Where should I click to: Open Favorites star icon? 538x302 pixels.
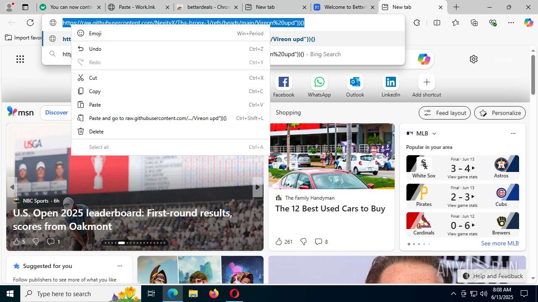456,23
